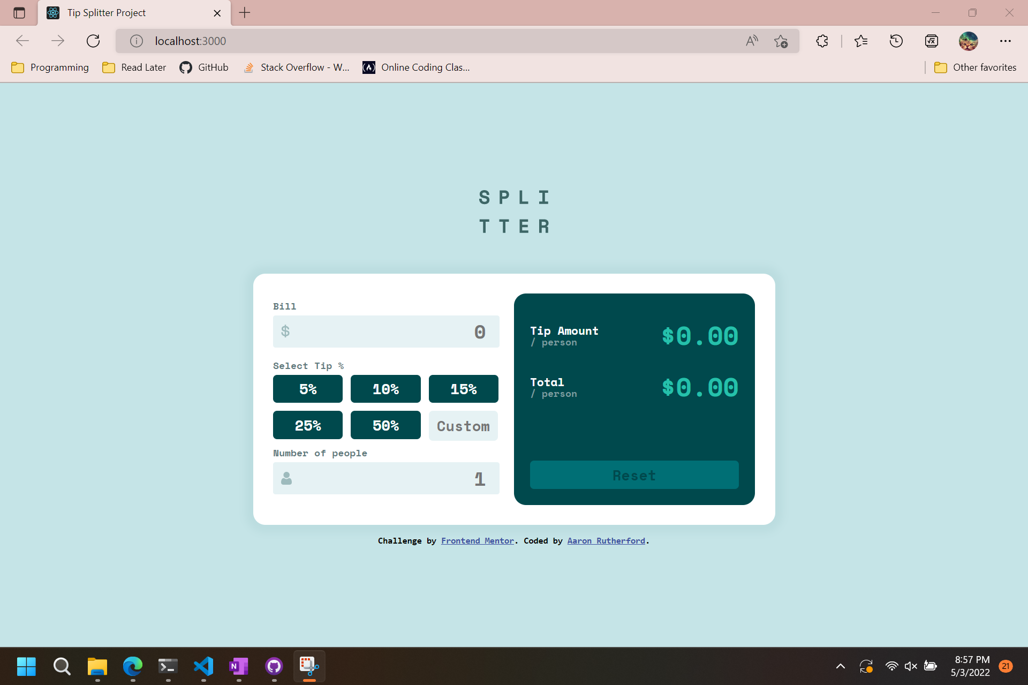
Task: Select the 25% tip option
Action: pyautogui.click(x=307, y=425)
